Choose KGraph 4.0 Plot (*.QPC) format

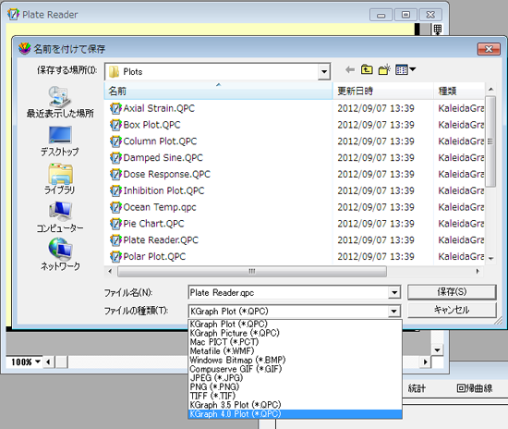[295, 414]
